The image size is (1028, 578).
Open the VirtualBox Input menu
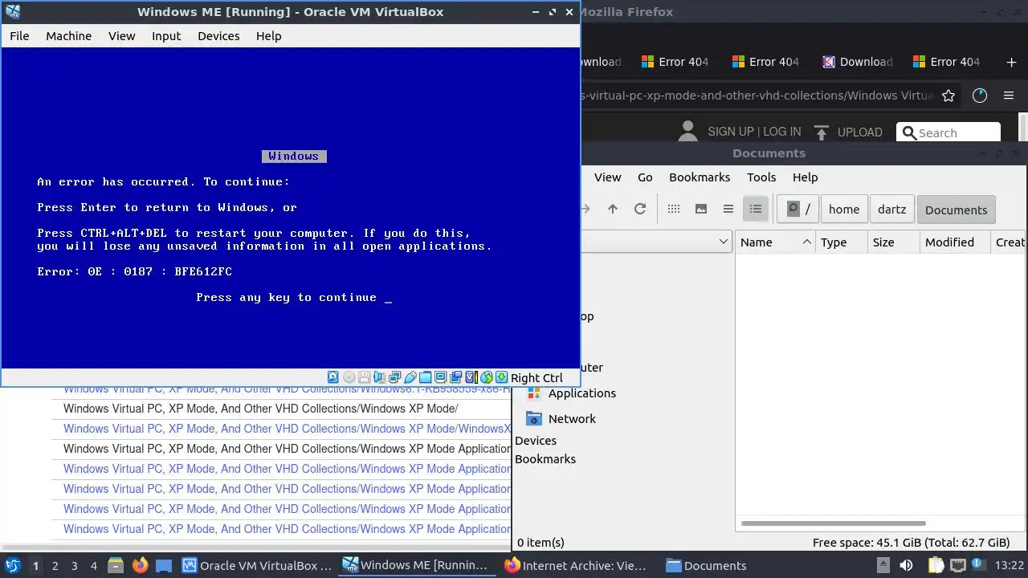(x=166, y=36)
